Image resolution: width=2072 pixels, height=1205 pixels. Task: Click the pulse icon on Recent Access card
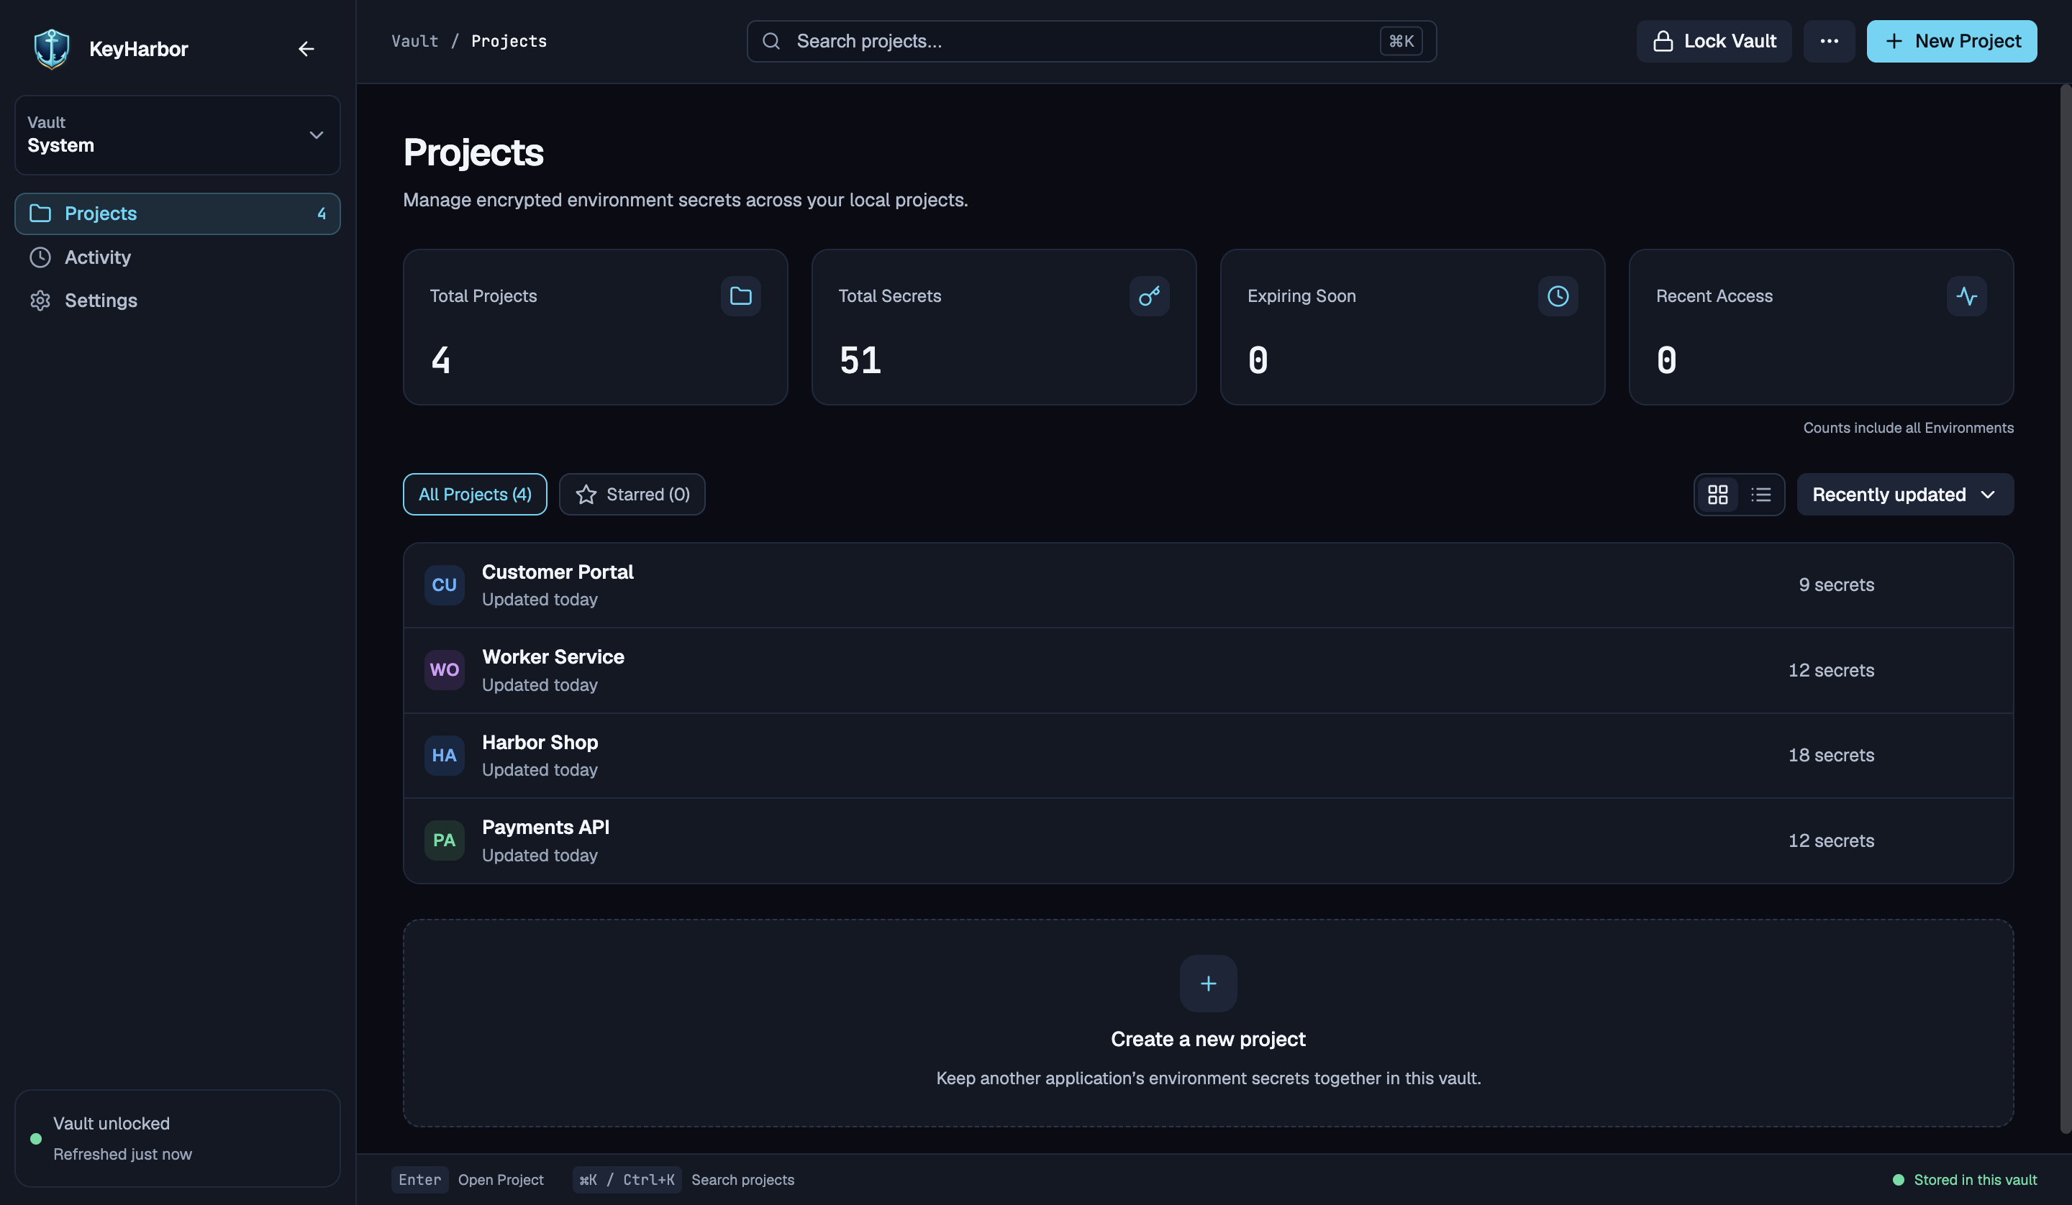click(1966, 296)
